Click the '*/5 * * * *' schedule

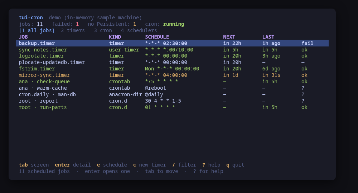[x=161, y=81]
